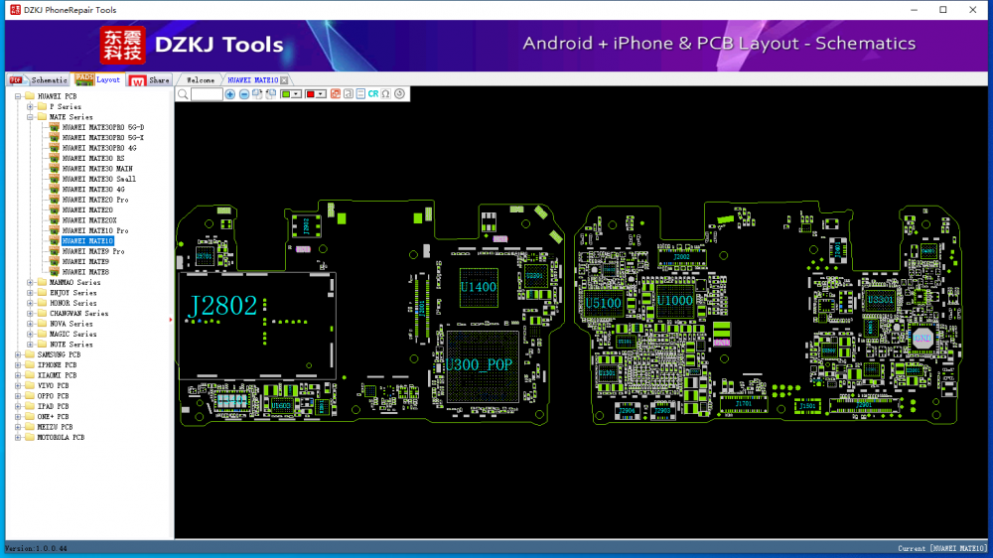Open HUAWEI MATE8 layout

(x=85, y=272)
